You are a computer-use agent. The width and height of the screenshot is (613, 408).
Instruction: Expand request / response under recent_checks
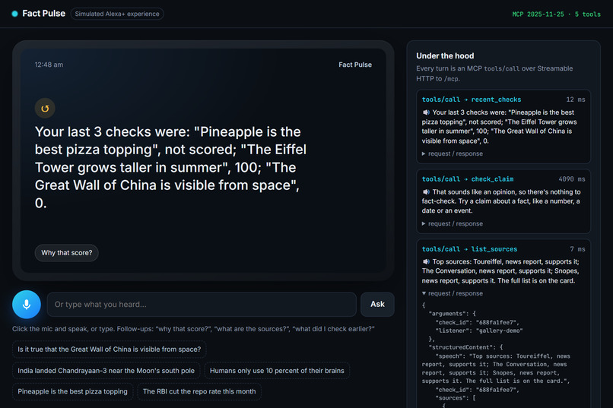(453, 153)
